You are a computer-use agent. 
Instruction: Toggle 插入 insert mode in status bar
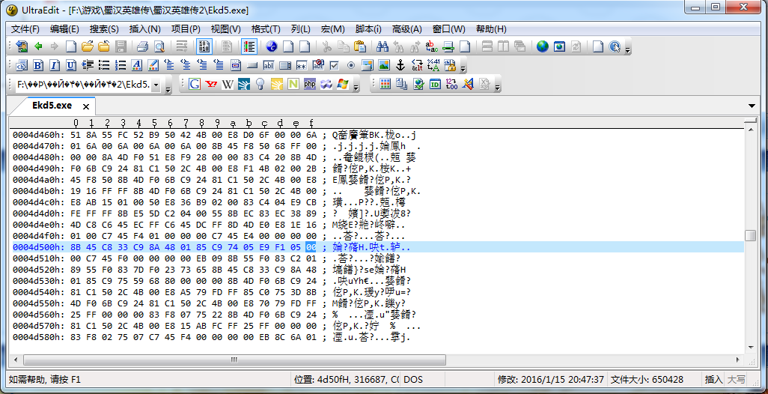pos(713,379)
